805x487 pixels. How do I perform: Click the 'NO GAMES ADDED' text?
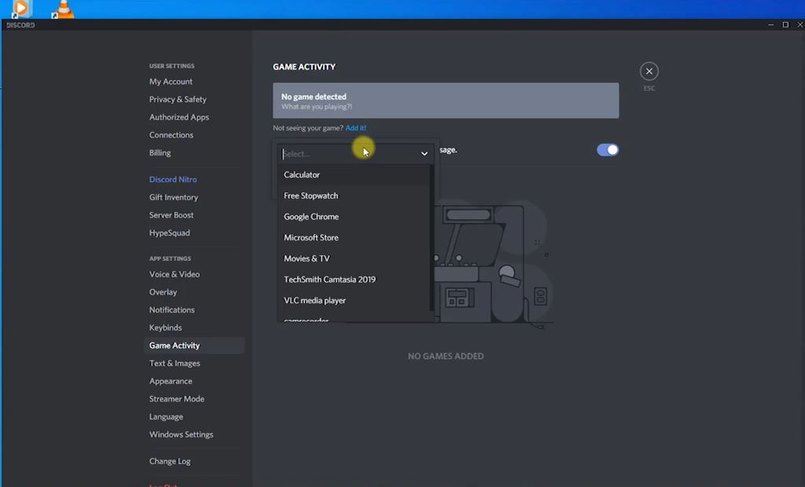446,356
